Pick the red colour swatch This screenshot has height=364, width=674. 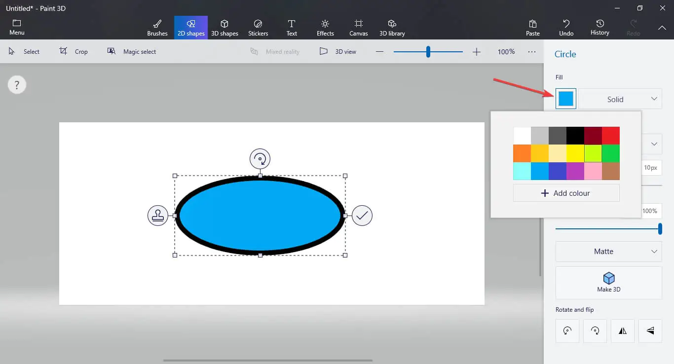[611, 136]
